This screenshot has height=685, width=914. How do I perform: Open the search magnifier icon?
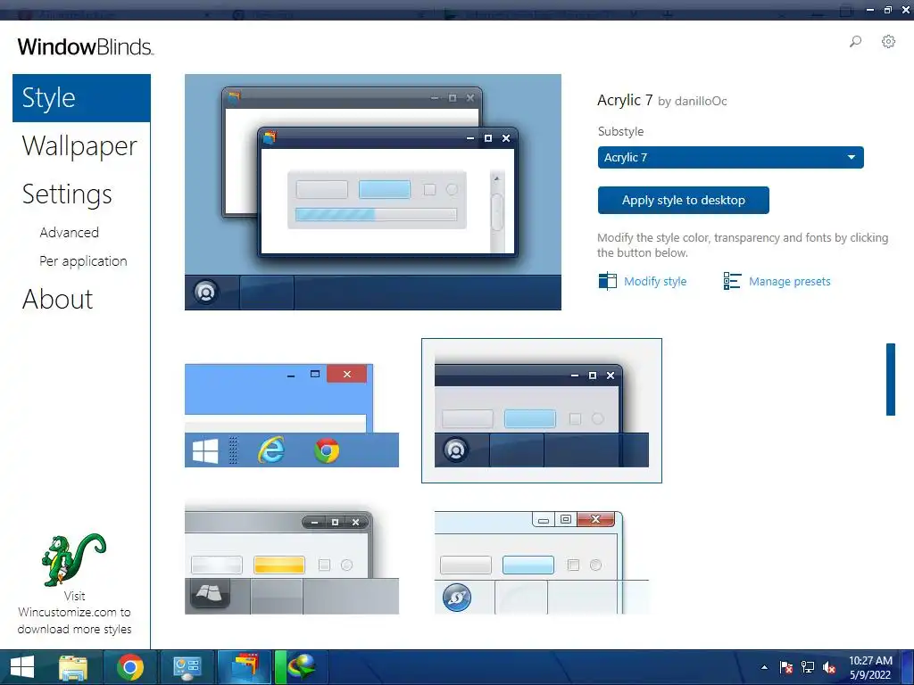[x=855, y=41]
